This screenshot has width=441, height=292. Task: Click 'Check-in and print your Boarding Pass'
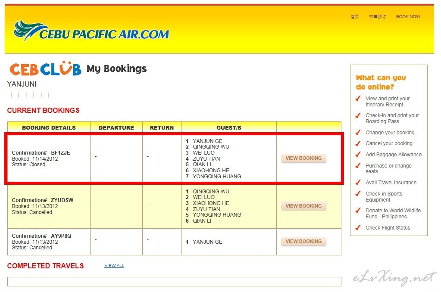pos(392,118)
